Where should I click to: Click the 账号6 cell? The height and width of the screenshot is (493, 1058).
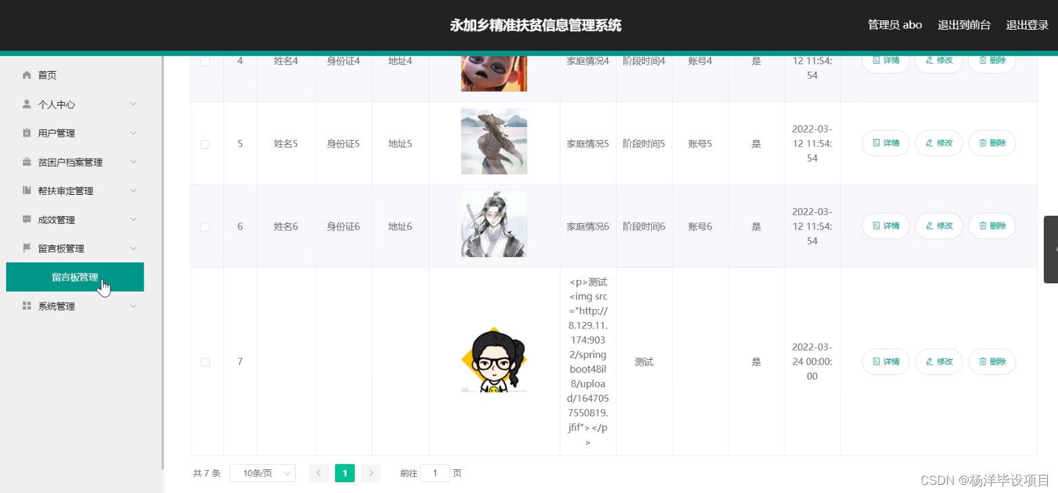700,227
